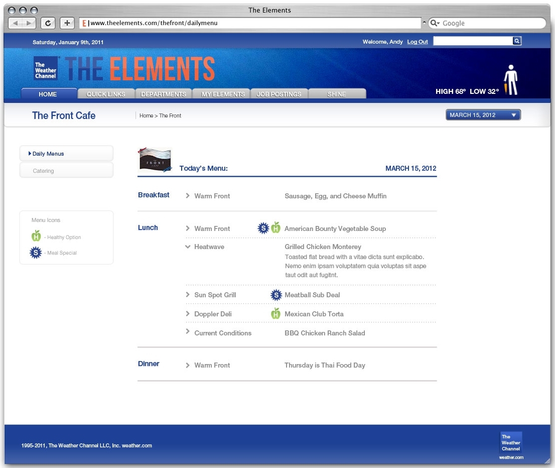Click the E favicon in address bar
The height and width of the screenshot is (468, 555).
(x=84, y=23)
